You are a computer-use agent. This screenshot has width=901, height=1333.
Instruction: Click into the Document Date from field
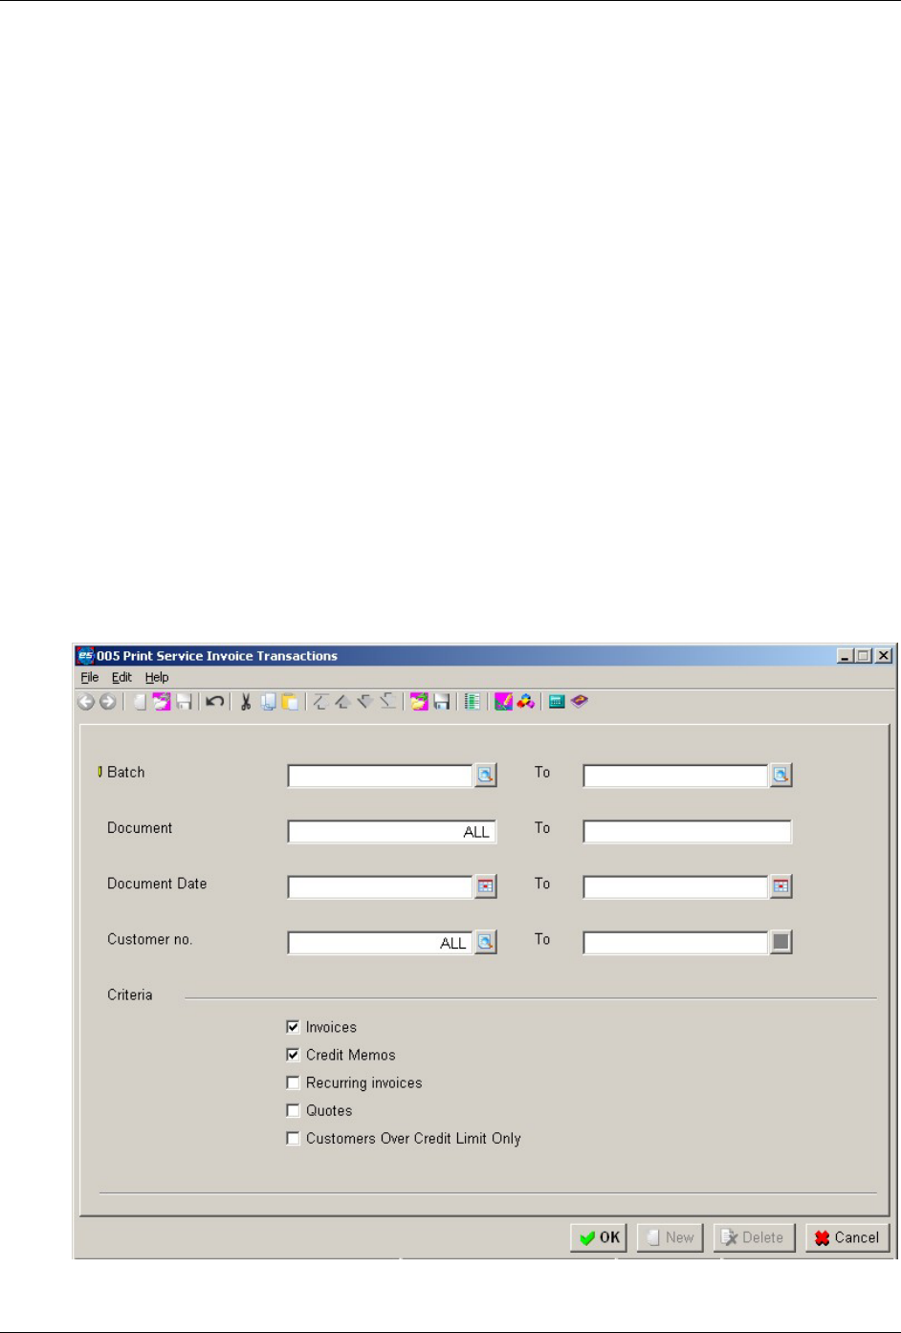[x=381, y=887]
